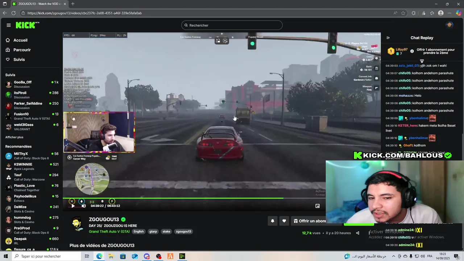Click the browser address bar URL

click(x=84, y=13)
